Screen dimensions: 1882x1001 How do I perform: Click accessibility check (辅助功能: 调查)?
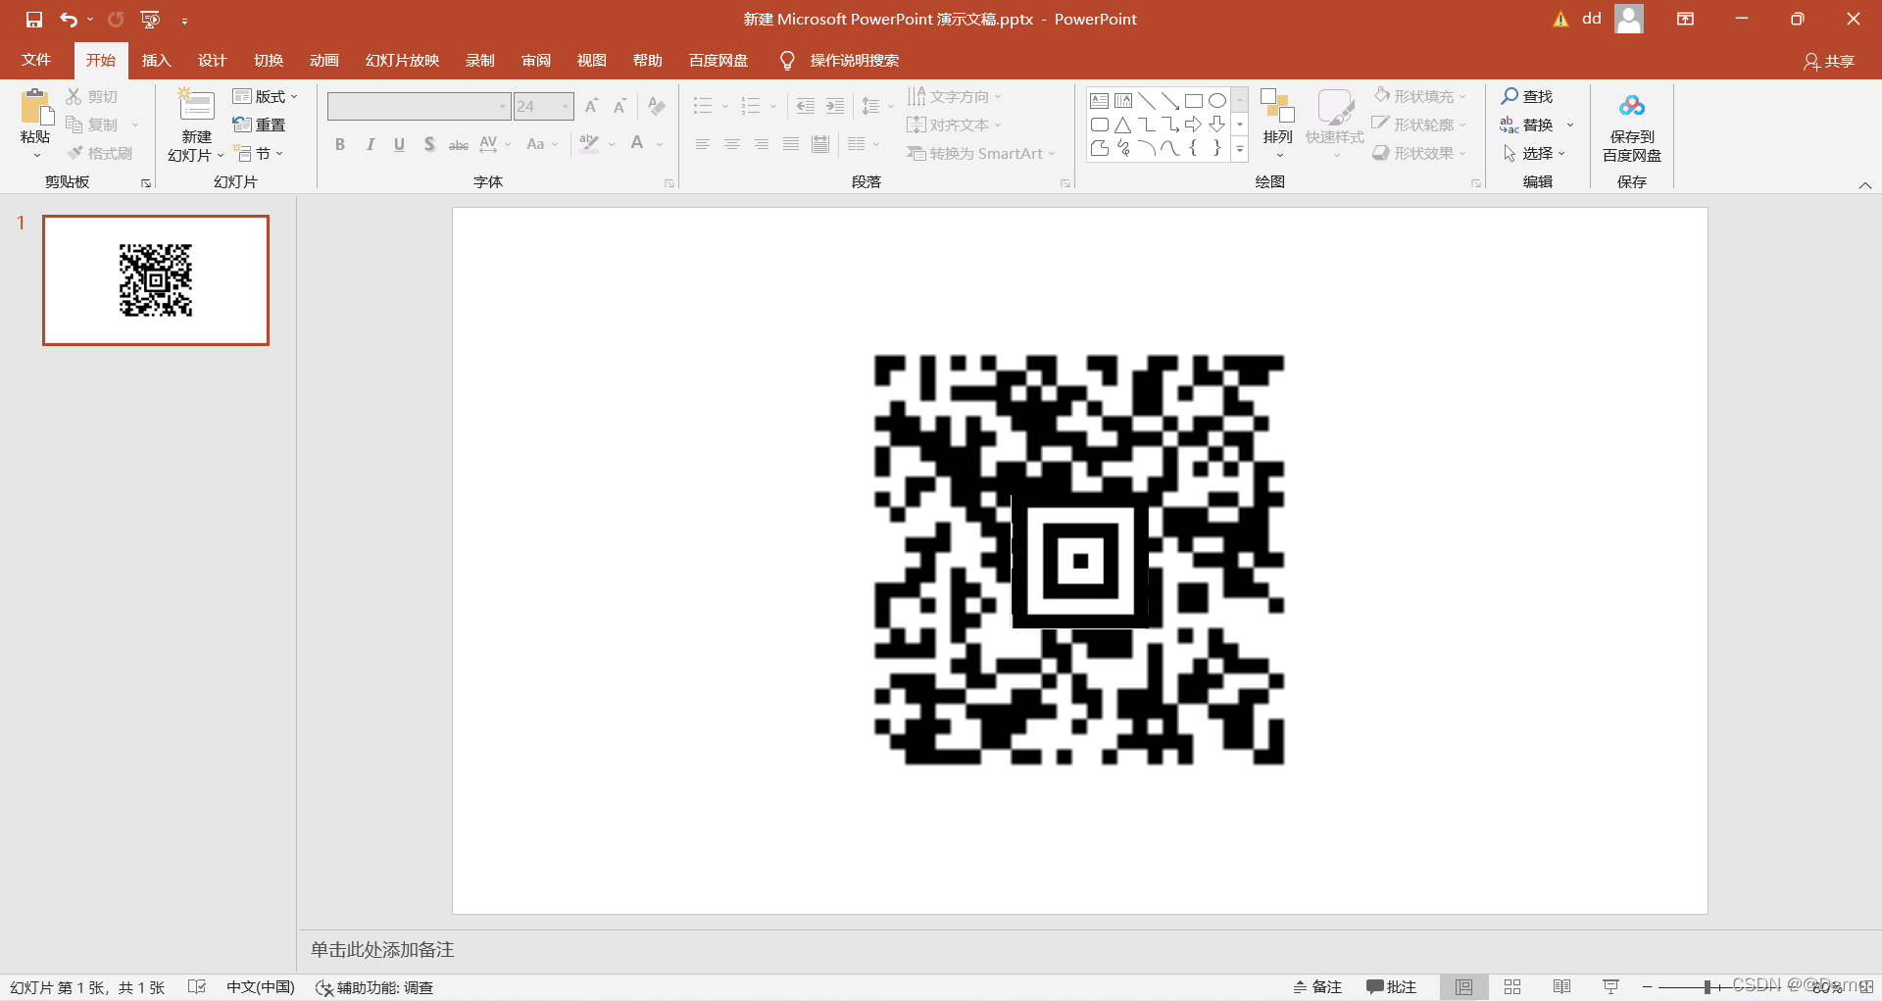tap(374, 987)
